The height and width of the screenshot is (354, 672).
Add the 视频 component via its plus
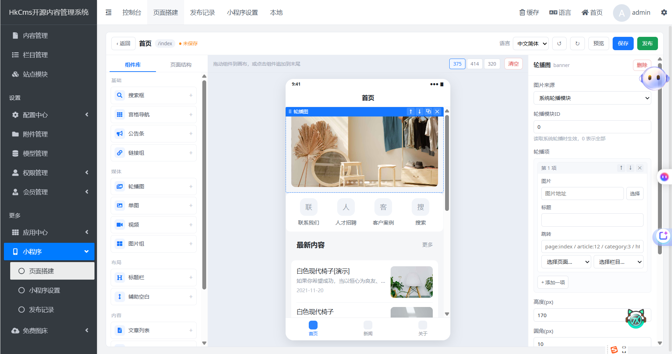coord(191,225)
